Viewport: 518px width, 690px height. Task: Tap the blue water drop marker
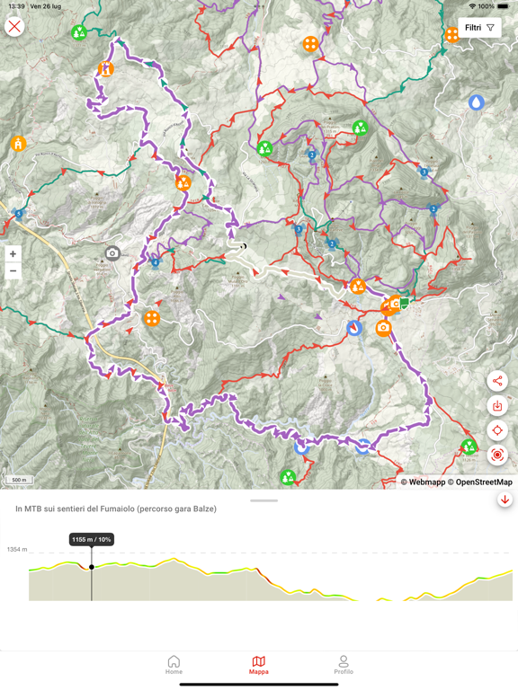(x=476, y=102)
